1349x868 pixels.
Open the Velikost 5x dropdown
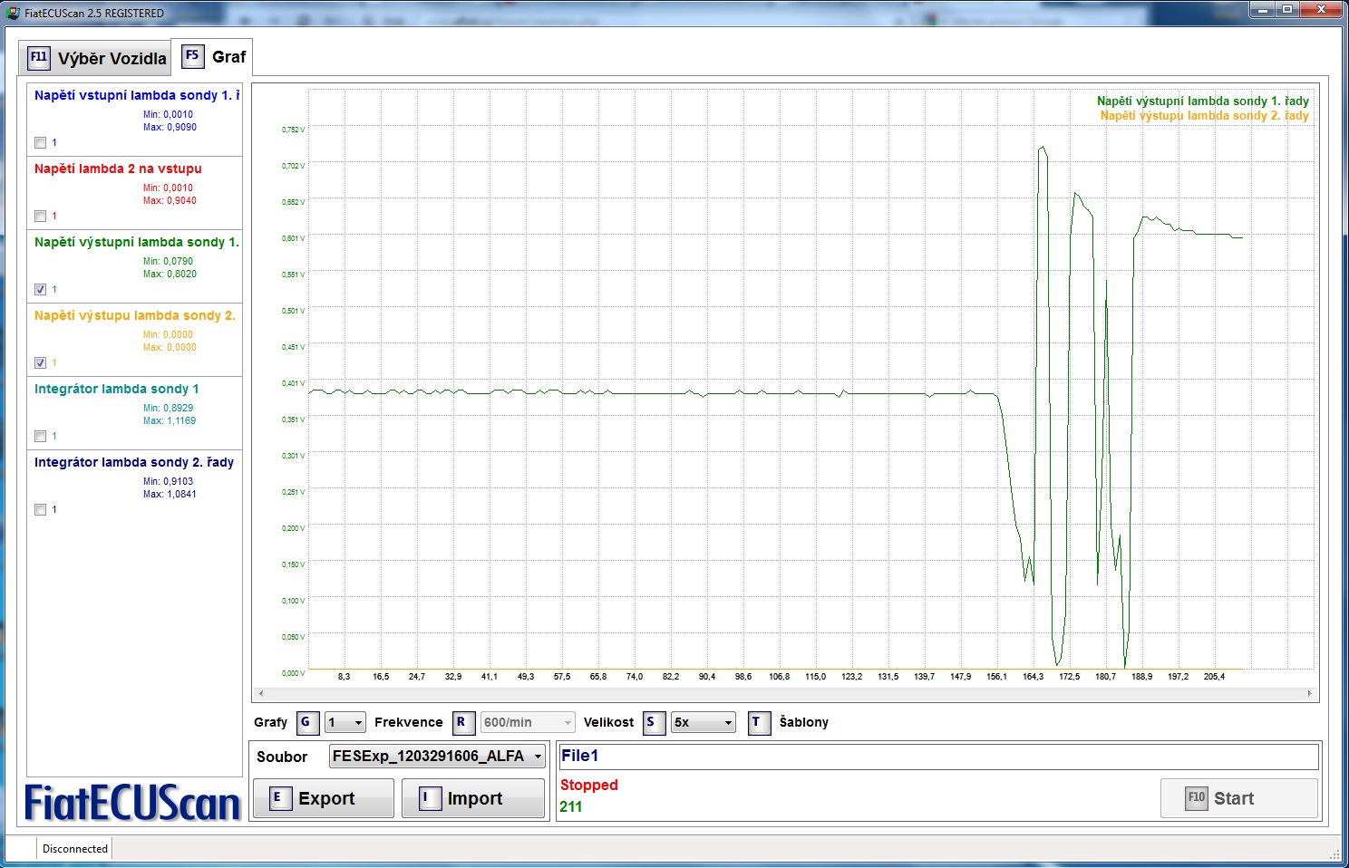(x=703, y=722)
